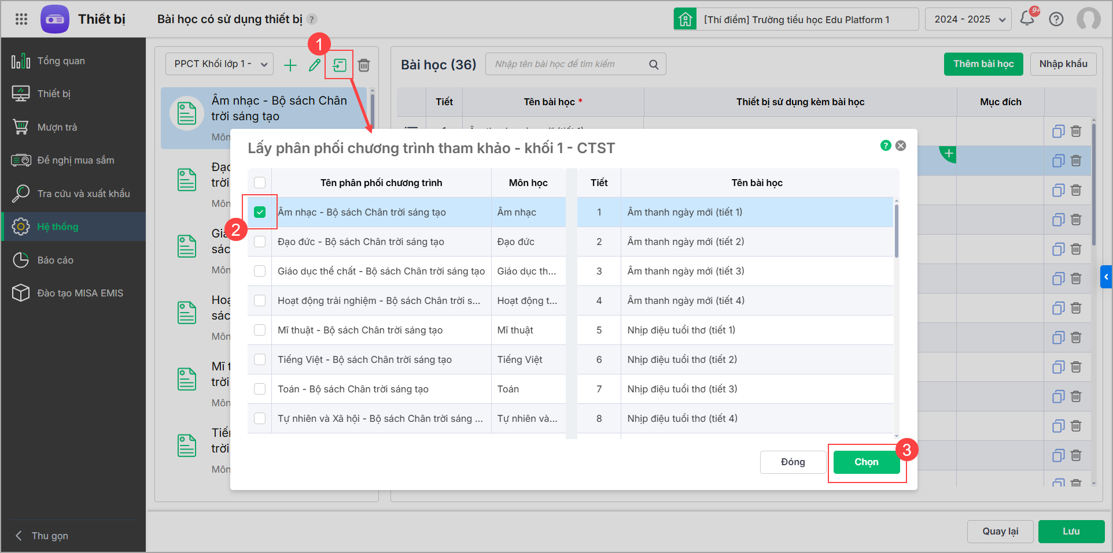Image resolution: width=1113 pixels, height=553 pixels.
Task: Select lesson Nhịp điệu tuổi thơ (tiết 1)
Action: click(736, 330)
